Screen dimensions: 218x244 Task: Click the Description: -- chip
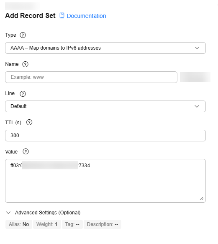tap(103, 224)
